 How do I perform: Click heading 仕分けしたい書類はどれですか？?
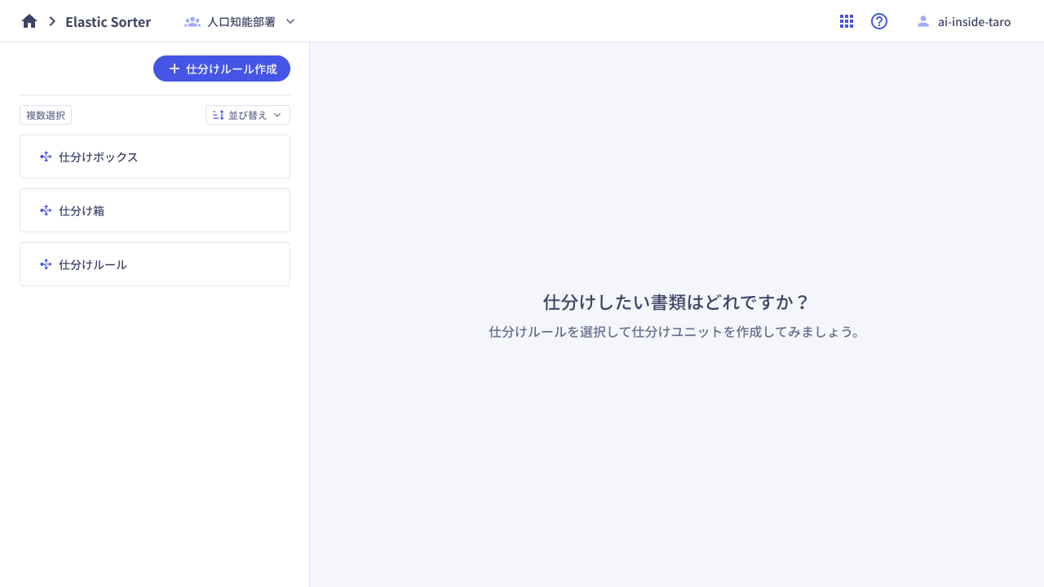pyautogui.click(x=676, y=302)
